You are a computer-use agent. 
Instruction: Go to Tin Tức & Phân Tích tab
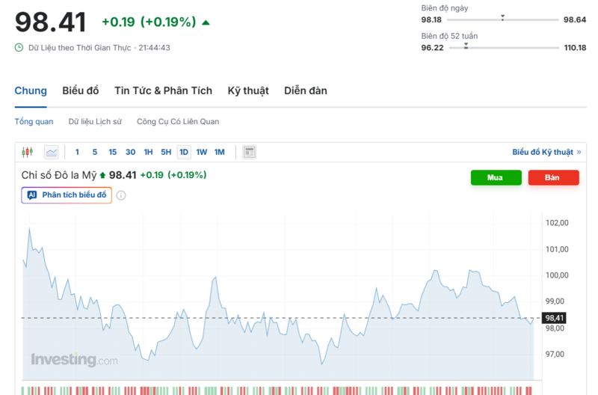(163, 91)
